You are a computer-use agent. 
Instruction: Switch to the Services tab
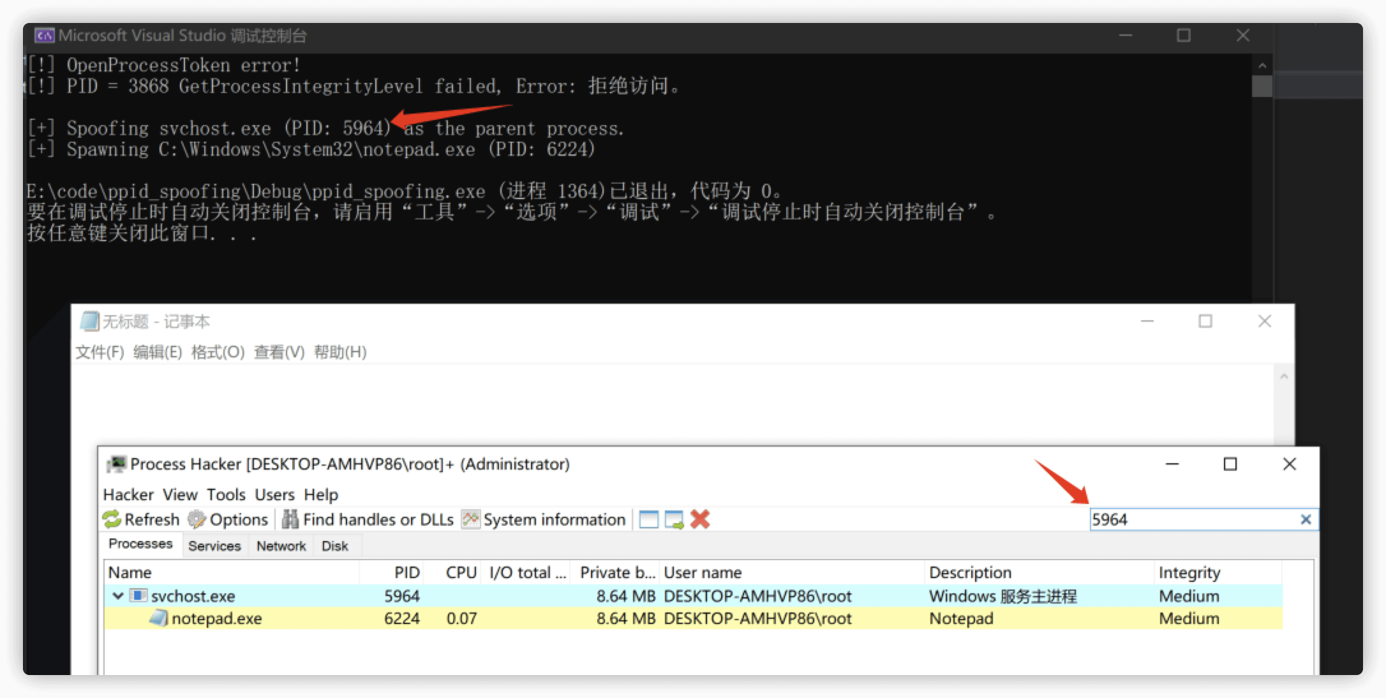pyautogui.click(x=214, y=546)
